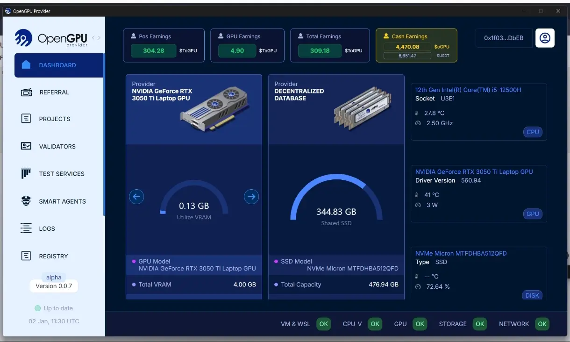Click the Validators badge icon
The image size is (570, 342).
(26, 146)
